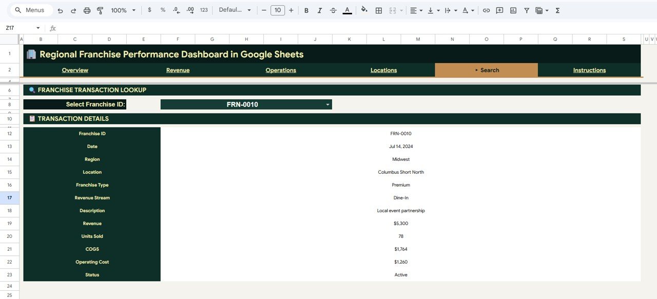
Task: Open the zoom level 100% dropdown
Action: click(124, 10)
